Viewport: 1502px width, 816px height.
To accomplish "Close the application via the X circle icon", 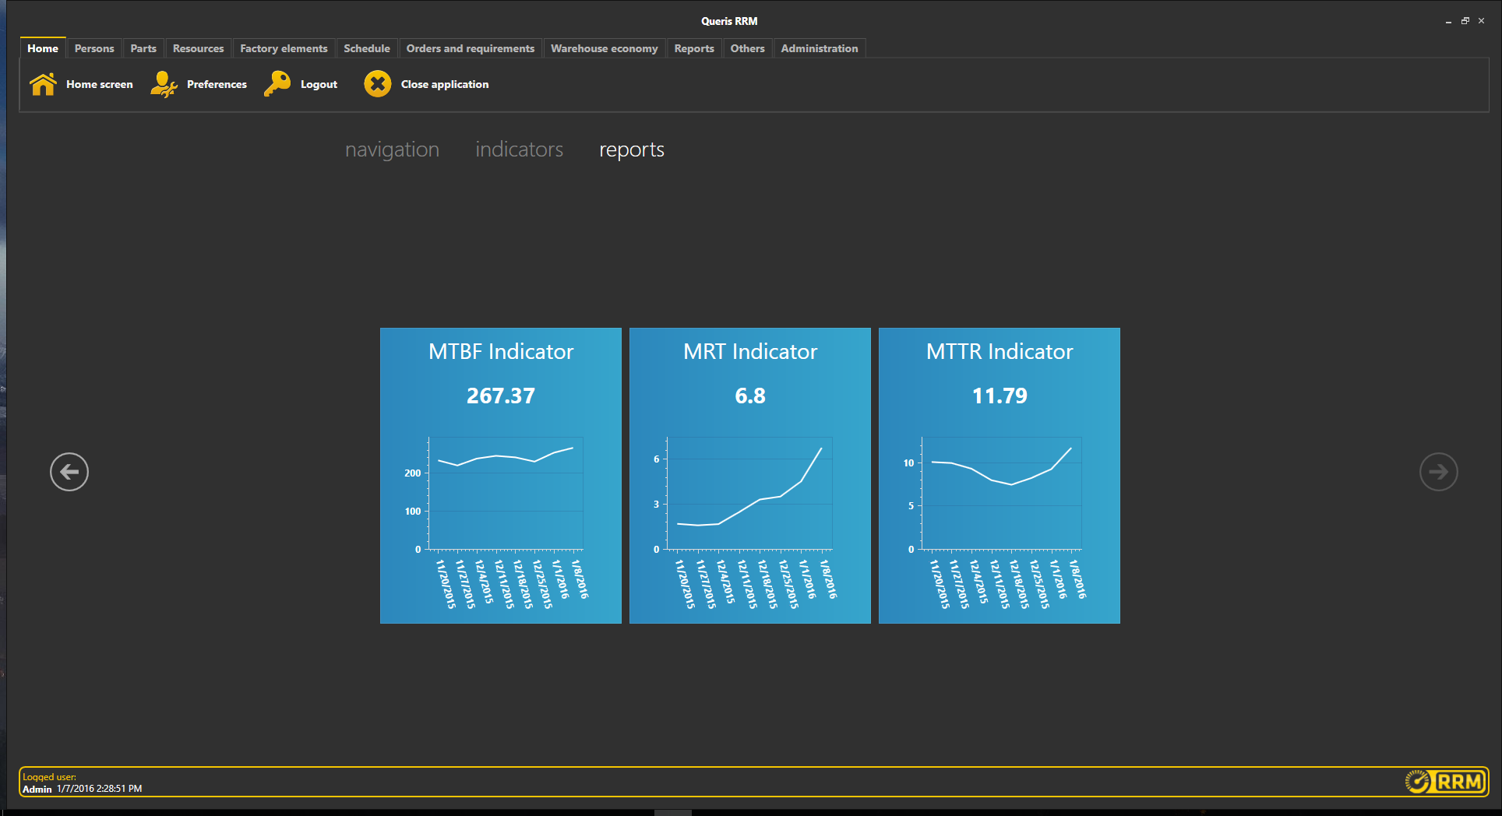I will click(377, 83).
